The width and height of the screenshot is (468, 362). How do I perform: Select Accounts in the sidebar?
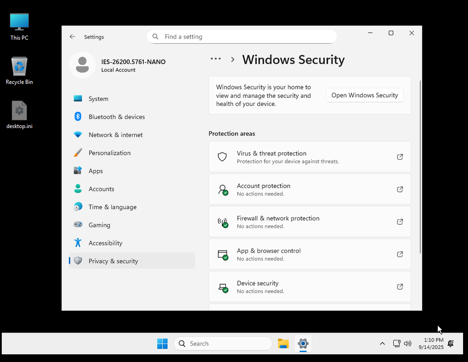pyautogui.click(x=132, y=189)
